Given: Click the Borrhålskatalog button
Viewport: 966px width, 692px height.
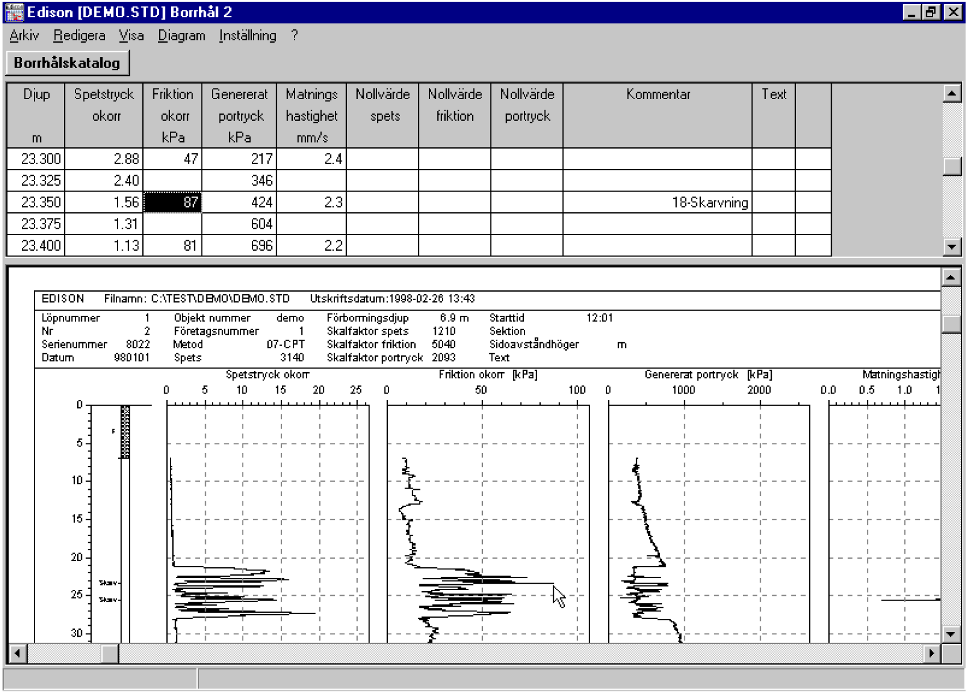Looking at the screenshot, I should coord(67,63).
